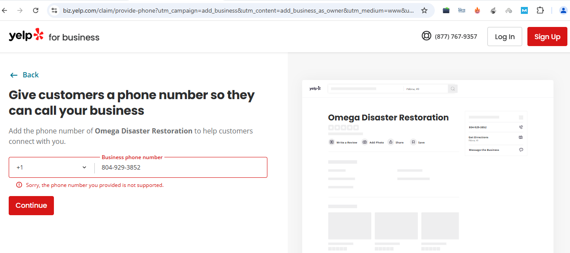Go back using the Back link
Image resolution: width=570 pixels, height=253 pixels.
pos(24,75)
